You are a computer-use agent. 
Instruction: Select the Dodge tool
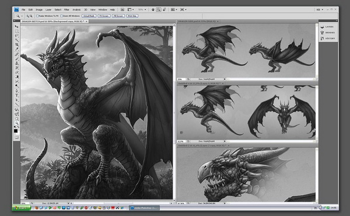click(x=16, y=86)
